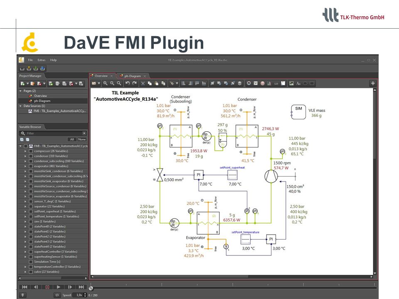399x299 pixels.
Task: Collapse the Data Sources (1) tree node
Action: coord(20,106)
